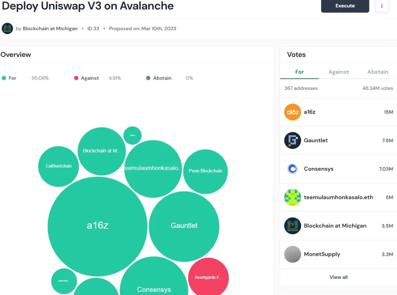Open a16z voter name in votes list
Image resolution: width=397 pixels, height=295 pixels.
point(309,112)
